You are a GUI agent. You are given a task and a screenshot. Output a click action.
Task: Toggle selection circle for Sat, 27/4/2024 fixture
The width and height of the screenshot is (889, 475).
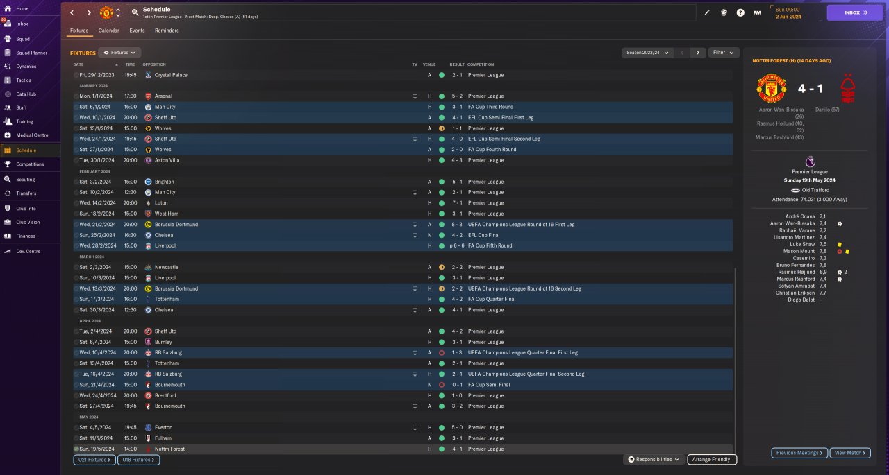coord(76,406)
